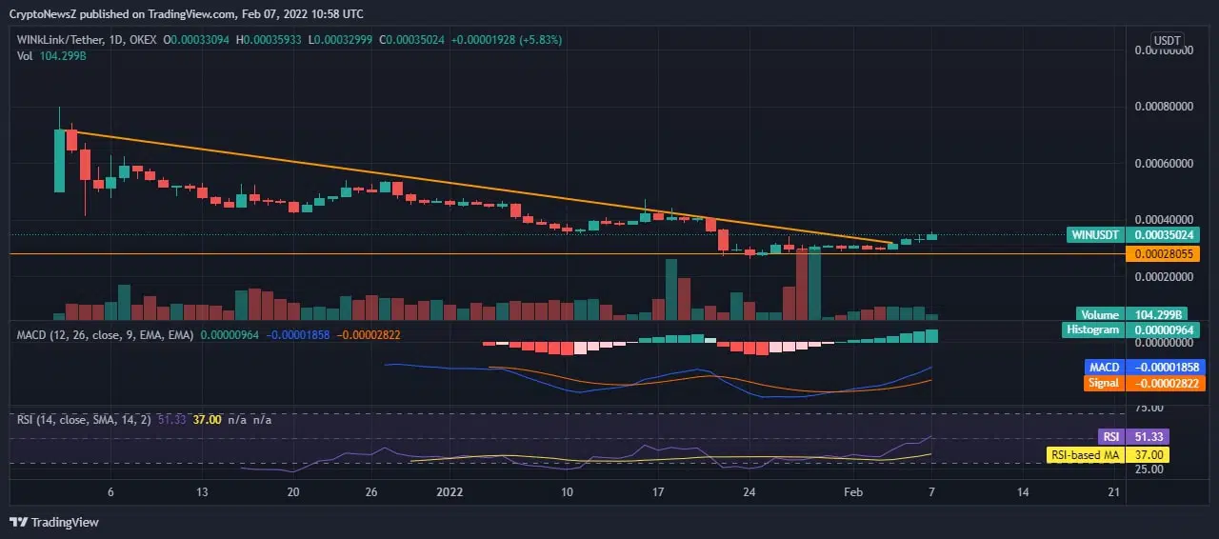Select the MACD indicator legend text

pos(105,335)
